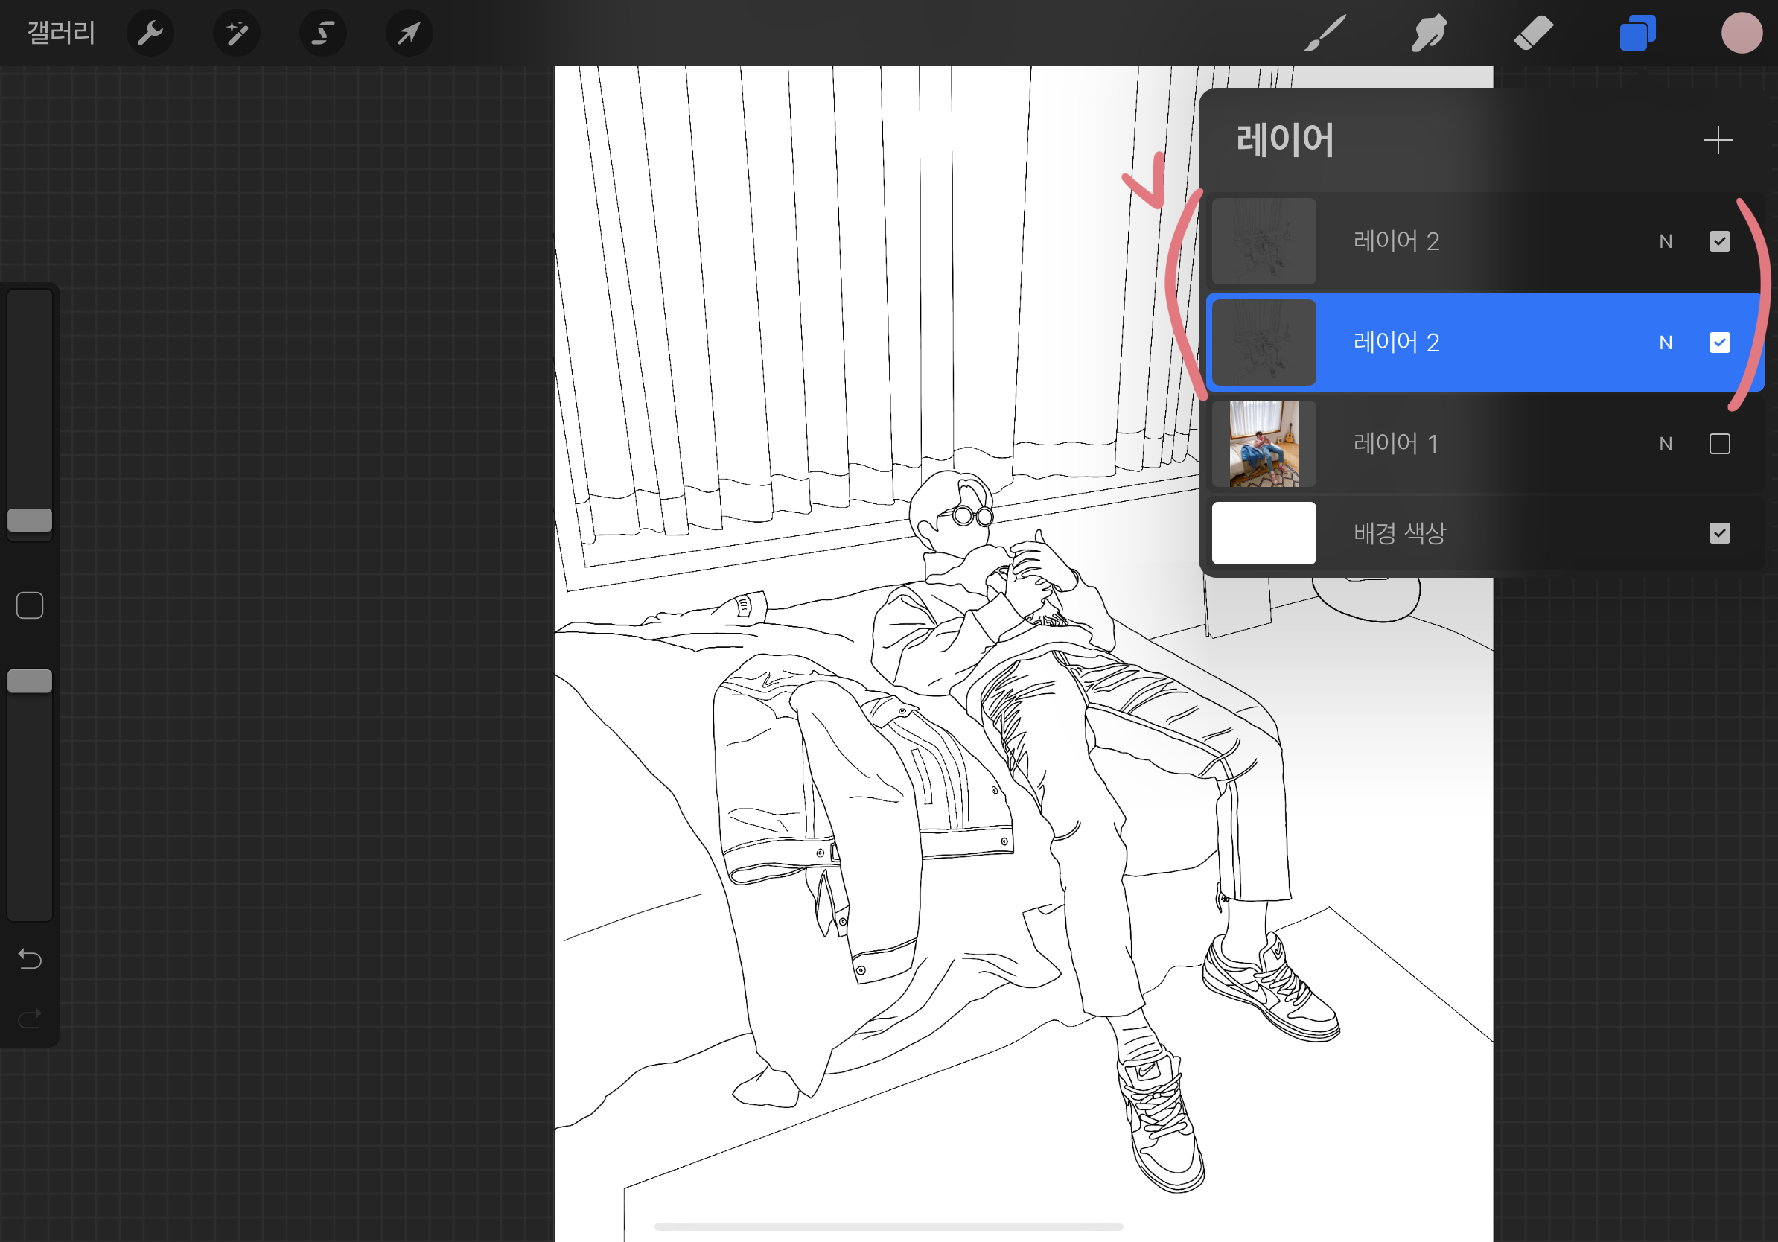Image resolution: width=1778 pixels, height=1242 pixels.
Task: Open blend mode N on selected layer
Action: pos(1665,343)
